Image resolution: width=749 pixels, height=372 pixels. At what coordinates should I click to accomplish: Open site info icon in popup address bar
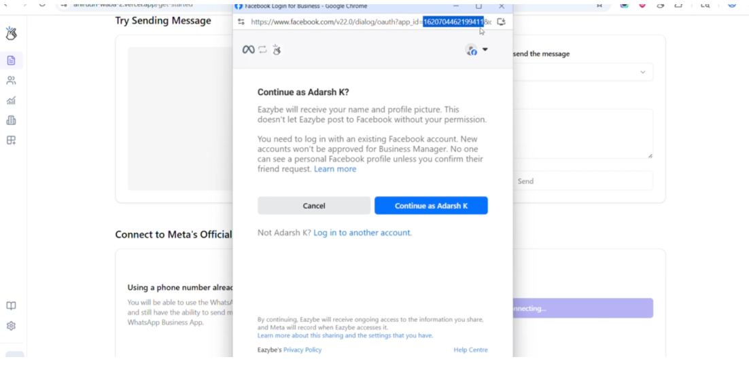241,22
